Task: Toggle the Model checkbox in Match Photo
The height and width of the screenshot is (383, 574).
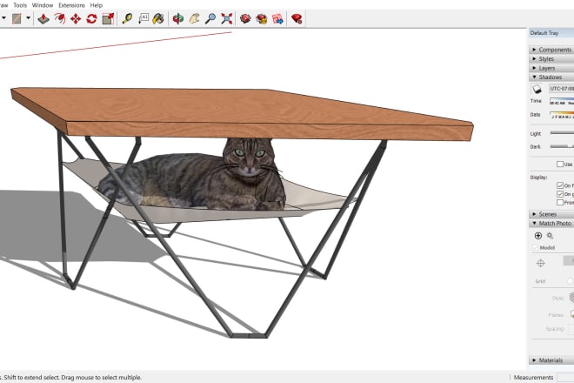Action: click(x=535, y=248)
